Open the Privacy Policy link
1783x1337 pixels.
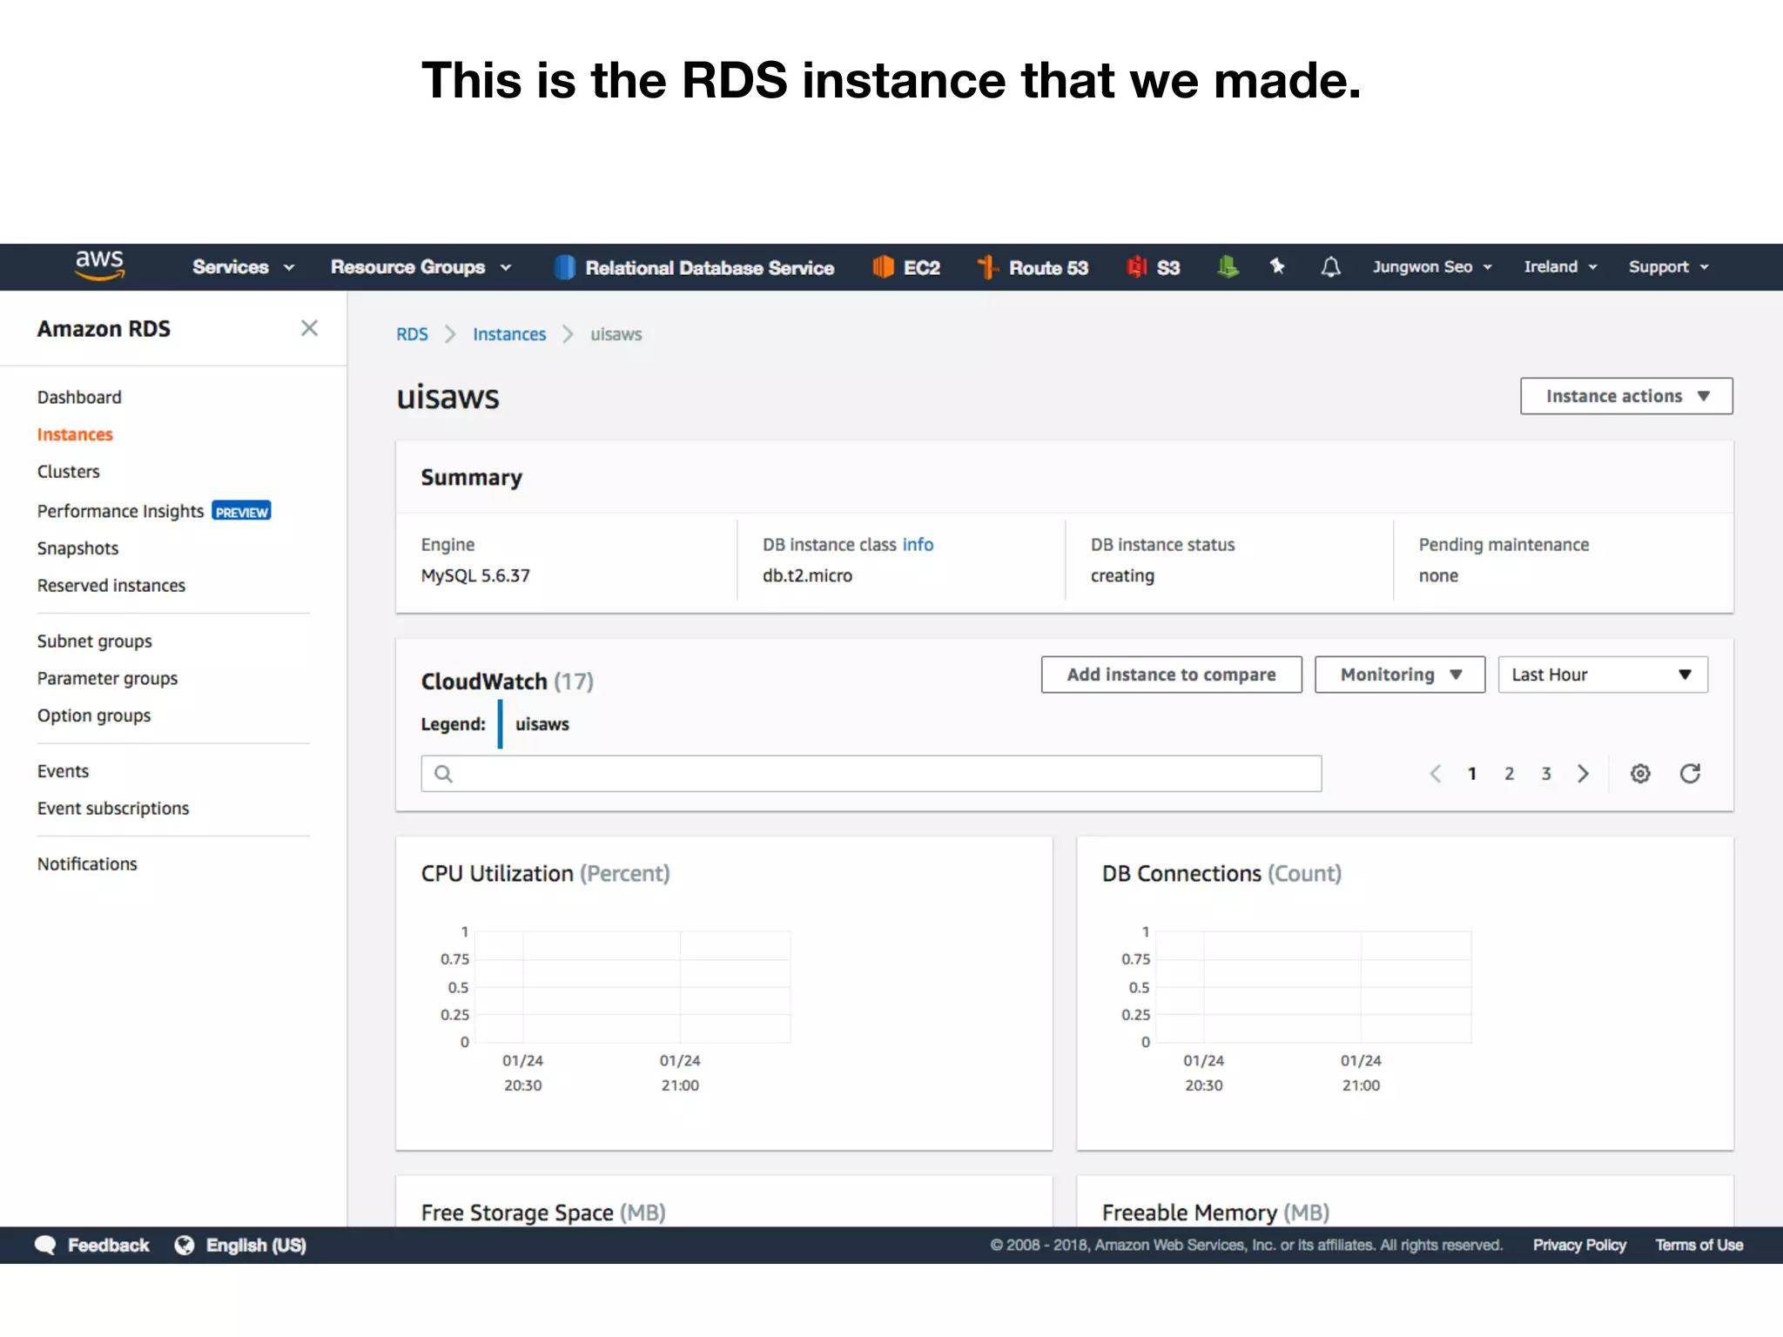pyautogui.click(x=1579, y=1245)
